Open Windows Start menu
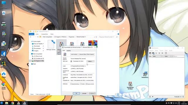Image resolution: width=188 pixels, height=105 pixels. point(2,103)
